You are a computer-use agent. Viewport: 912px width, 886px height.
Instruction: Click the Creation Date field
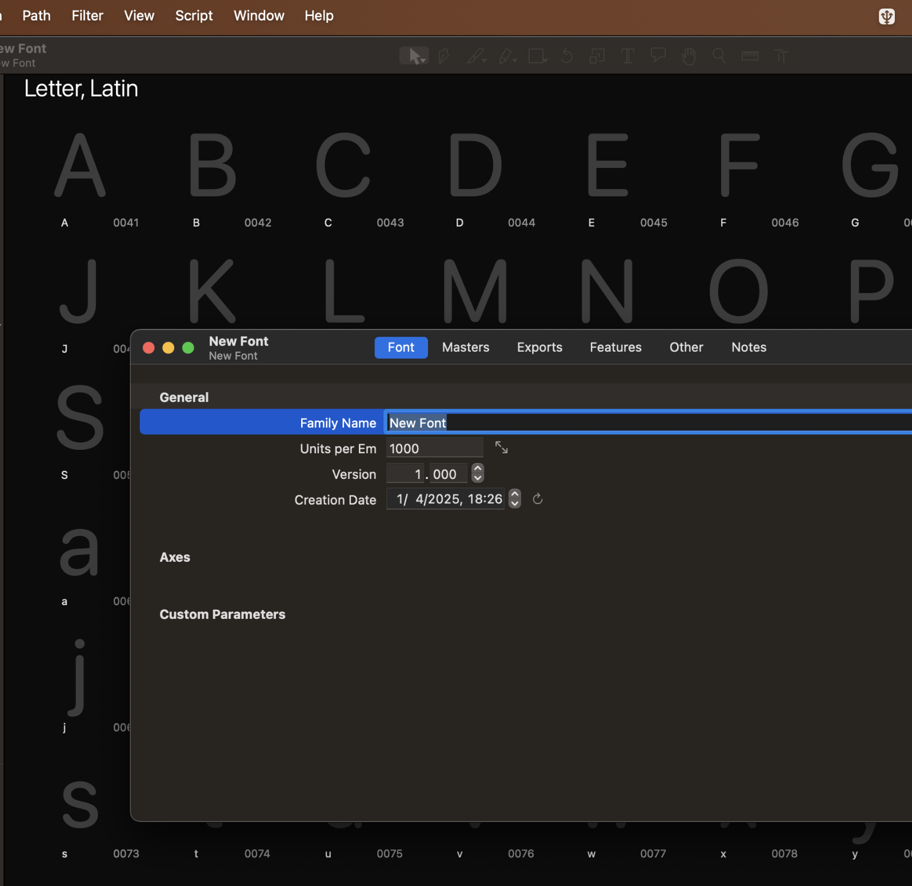click(445, 499)
